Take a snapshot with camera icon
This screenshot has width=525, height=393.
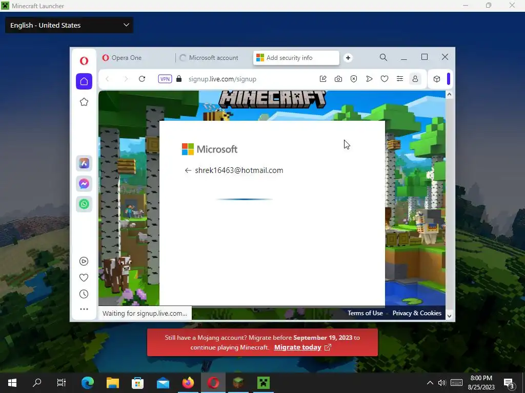(338, 79)
